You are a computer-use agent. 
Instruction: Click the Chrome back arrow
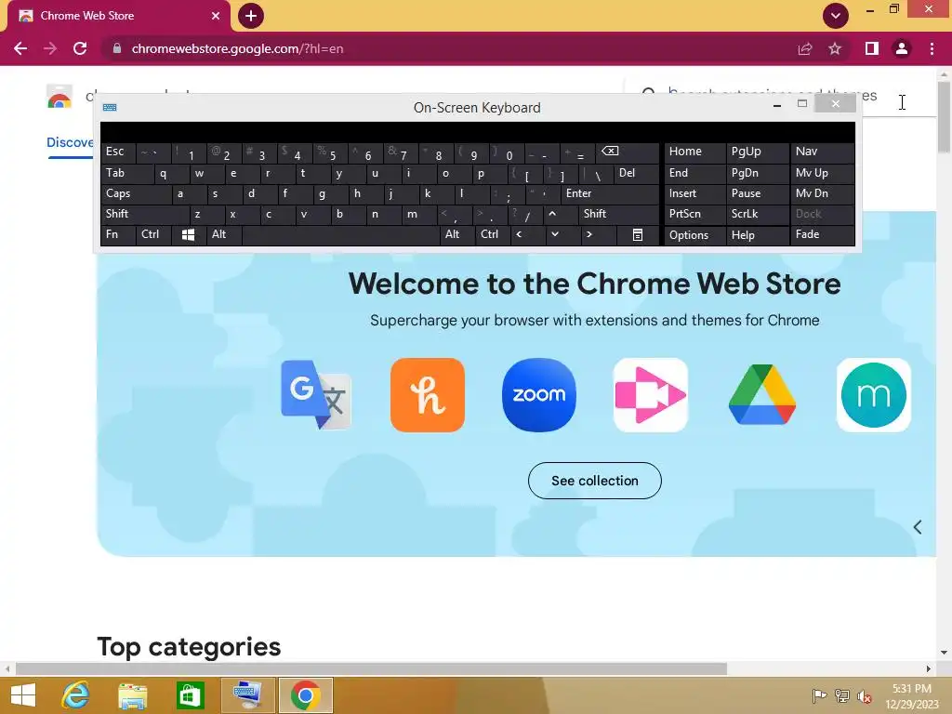point(20,48)
